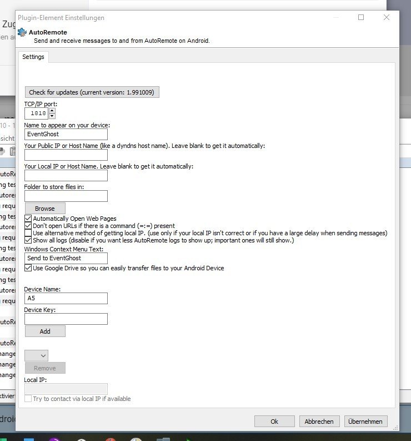Click Browse to choose storage folder
The height and width of the screenshot is (441, 411).
[x=45, y=209]
